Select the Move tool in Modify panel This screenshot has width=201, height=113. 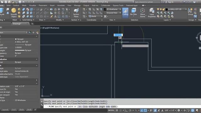(59, 9)
